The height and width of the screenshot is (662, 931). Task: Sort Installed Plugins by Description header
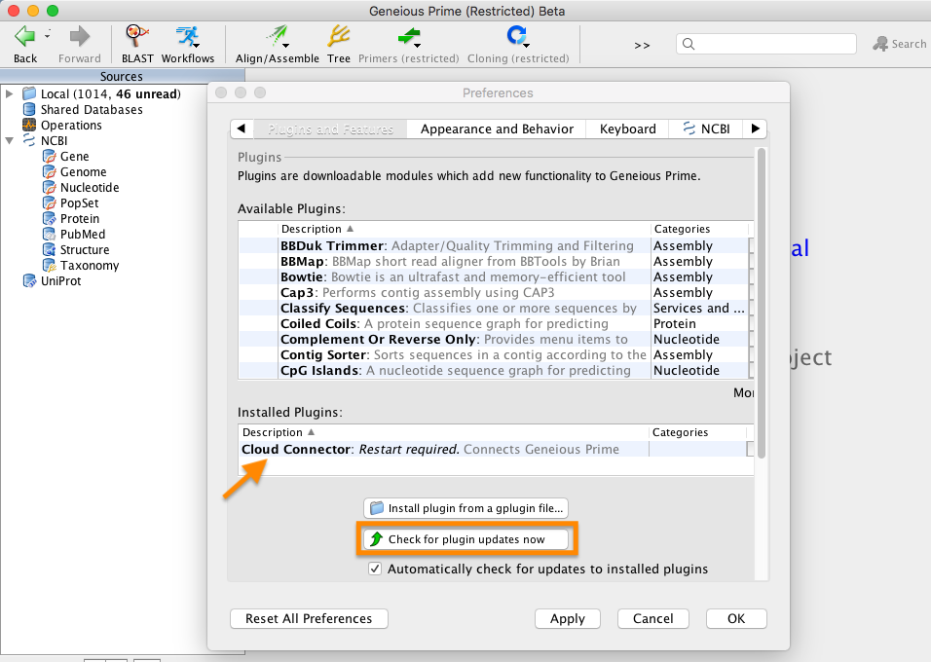pyautogui.click(x=443, y=433)
